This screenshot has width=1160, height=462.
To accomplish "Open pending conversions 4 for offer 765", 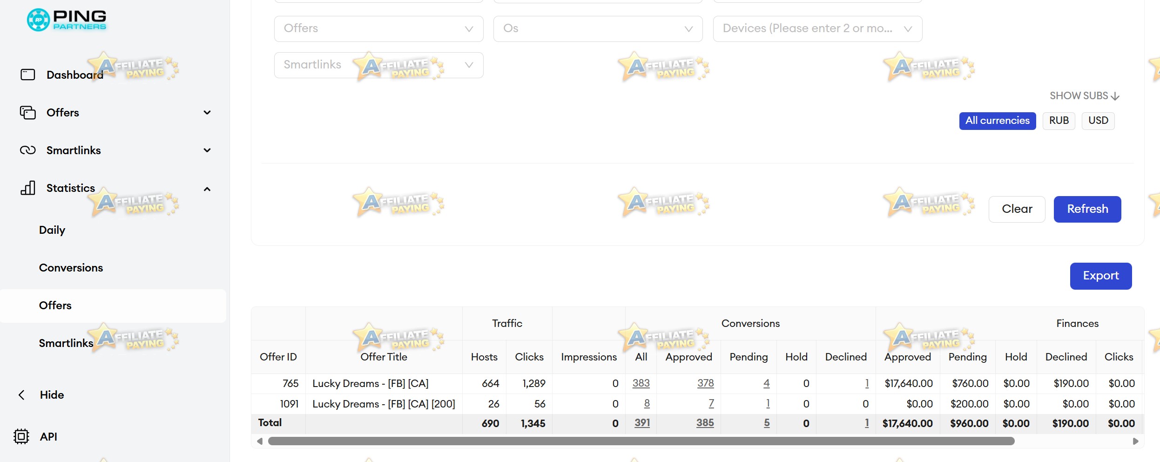I will click(766, 383).
